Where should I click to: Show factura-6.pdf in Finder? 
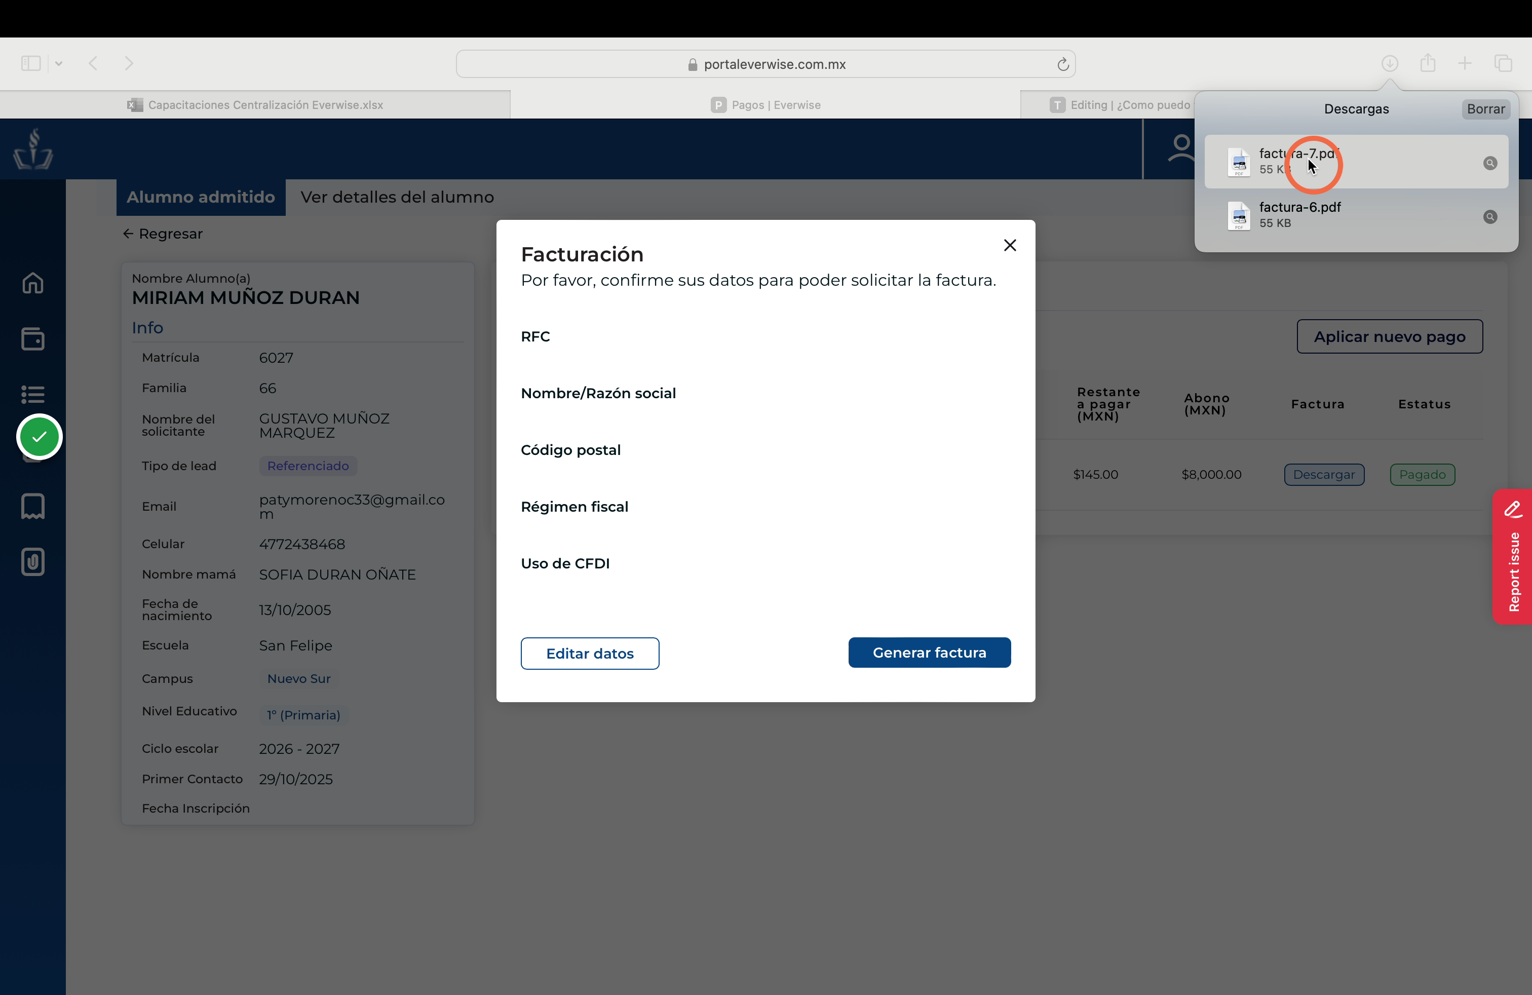pos(1489,217)
